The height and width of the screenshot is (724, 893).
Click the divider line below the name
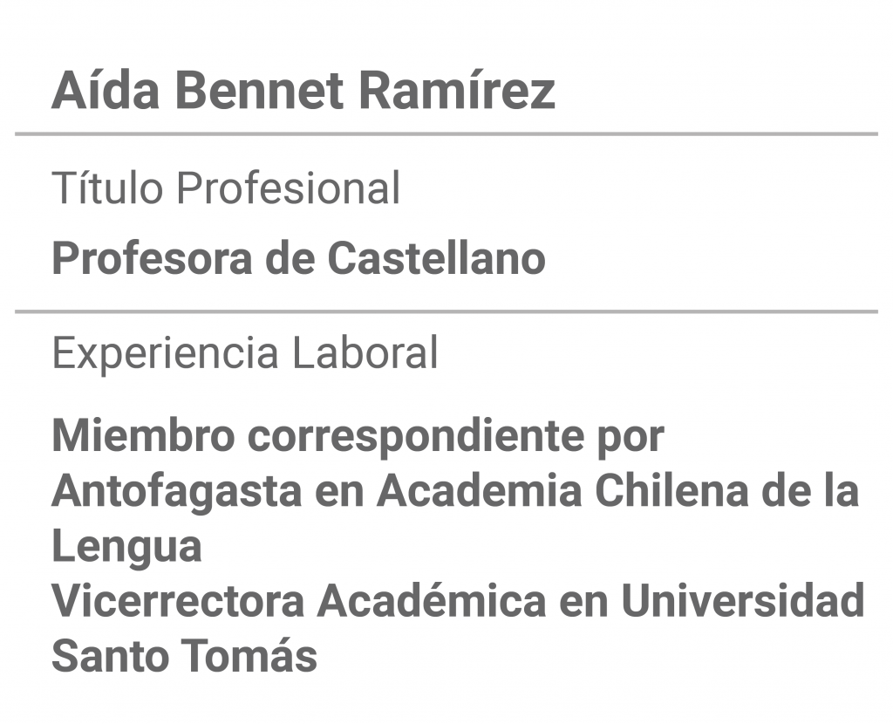[446, 133]
